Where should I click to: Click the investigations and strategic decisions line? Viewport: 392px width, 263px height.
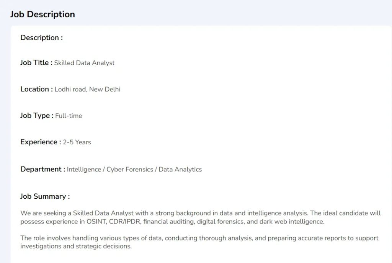coord(76,246)
